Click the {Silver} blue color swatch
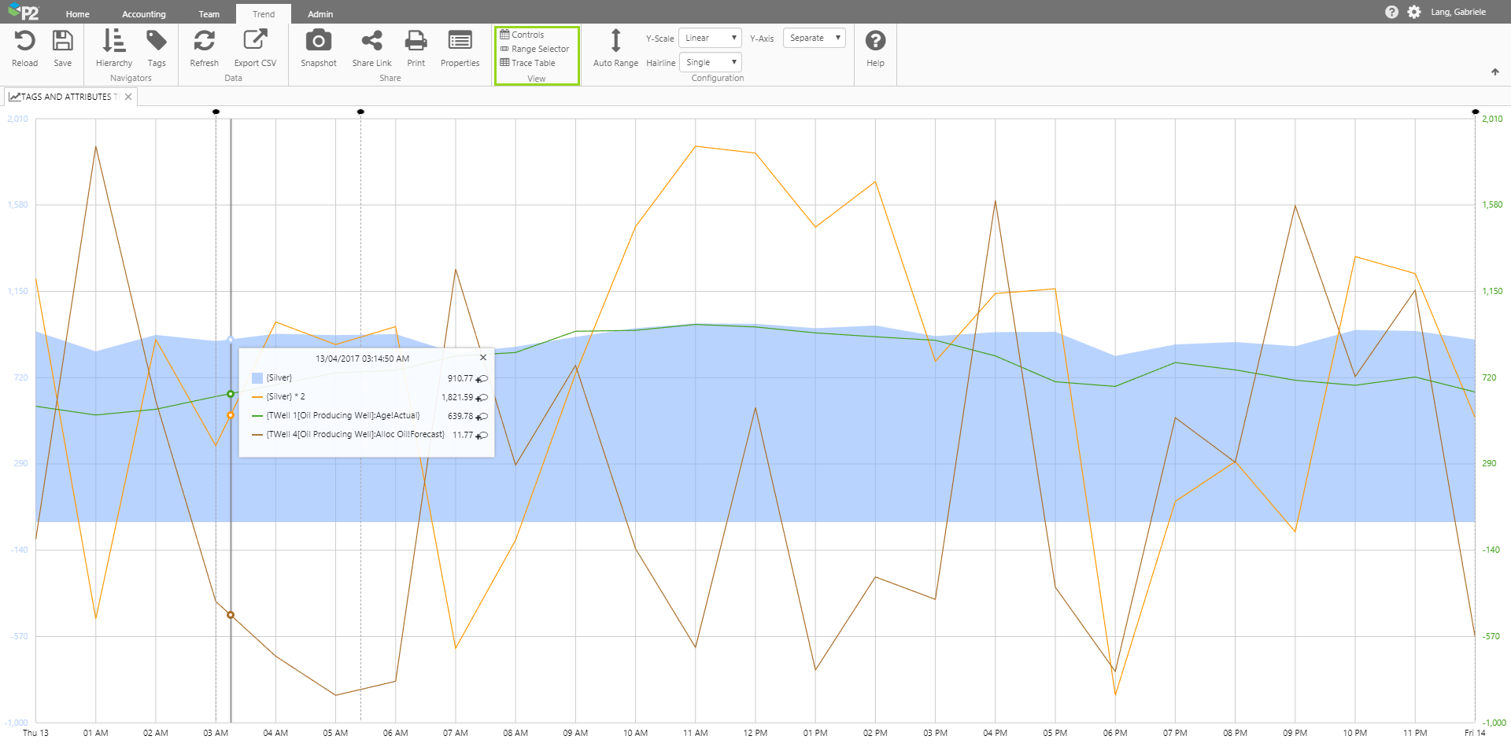The width and height of the screenshot is (1511, 747). pyautogui.click(x=257, y=378)
